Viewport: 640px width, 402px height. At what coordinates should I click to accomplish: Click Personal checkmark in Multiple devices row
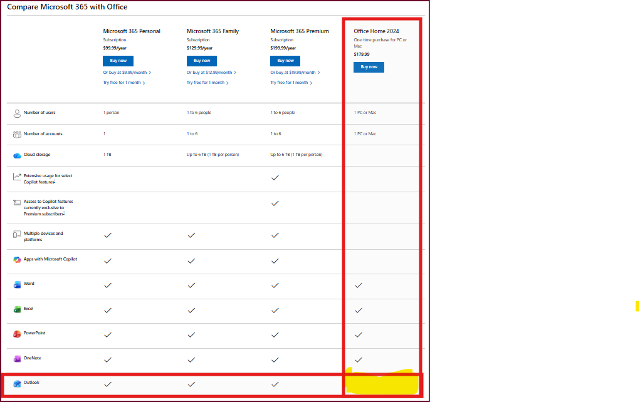tap(108, 235)
